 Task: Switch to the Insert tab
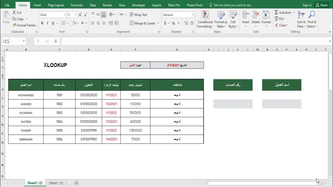pos(37,5)
